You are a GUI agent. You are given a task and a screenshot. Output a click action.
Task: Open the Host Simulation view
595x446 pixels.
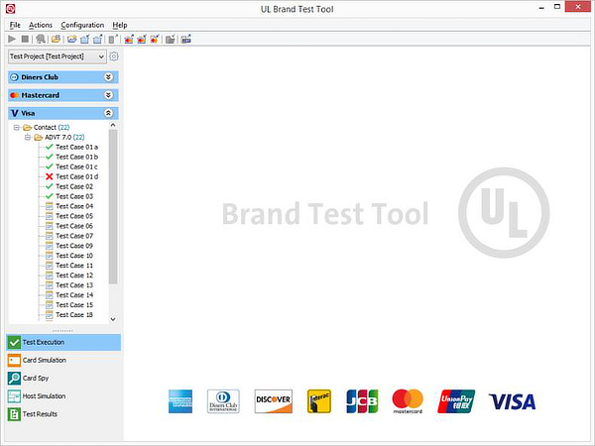coord(63,395)
